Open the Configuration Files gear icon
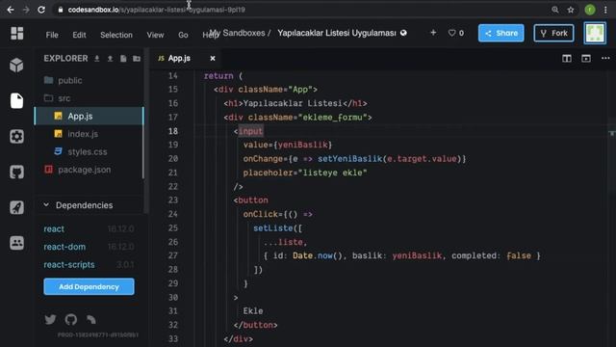The image size is (616, 347). tap(16, 137)
